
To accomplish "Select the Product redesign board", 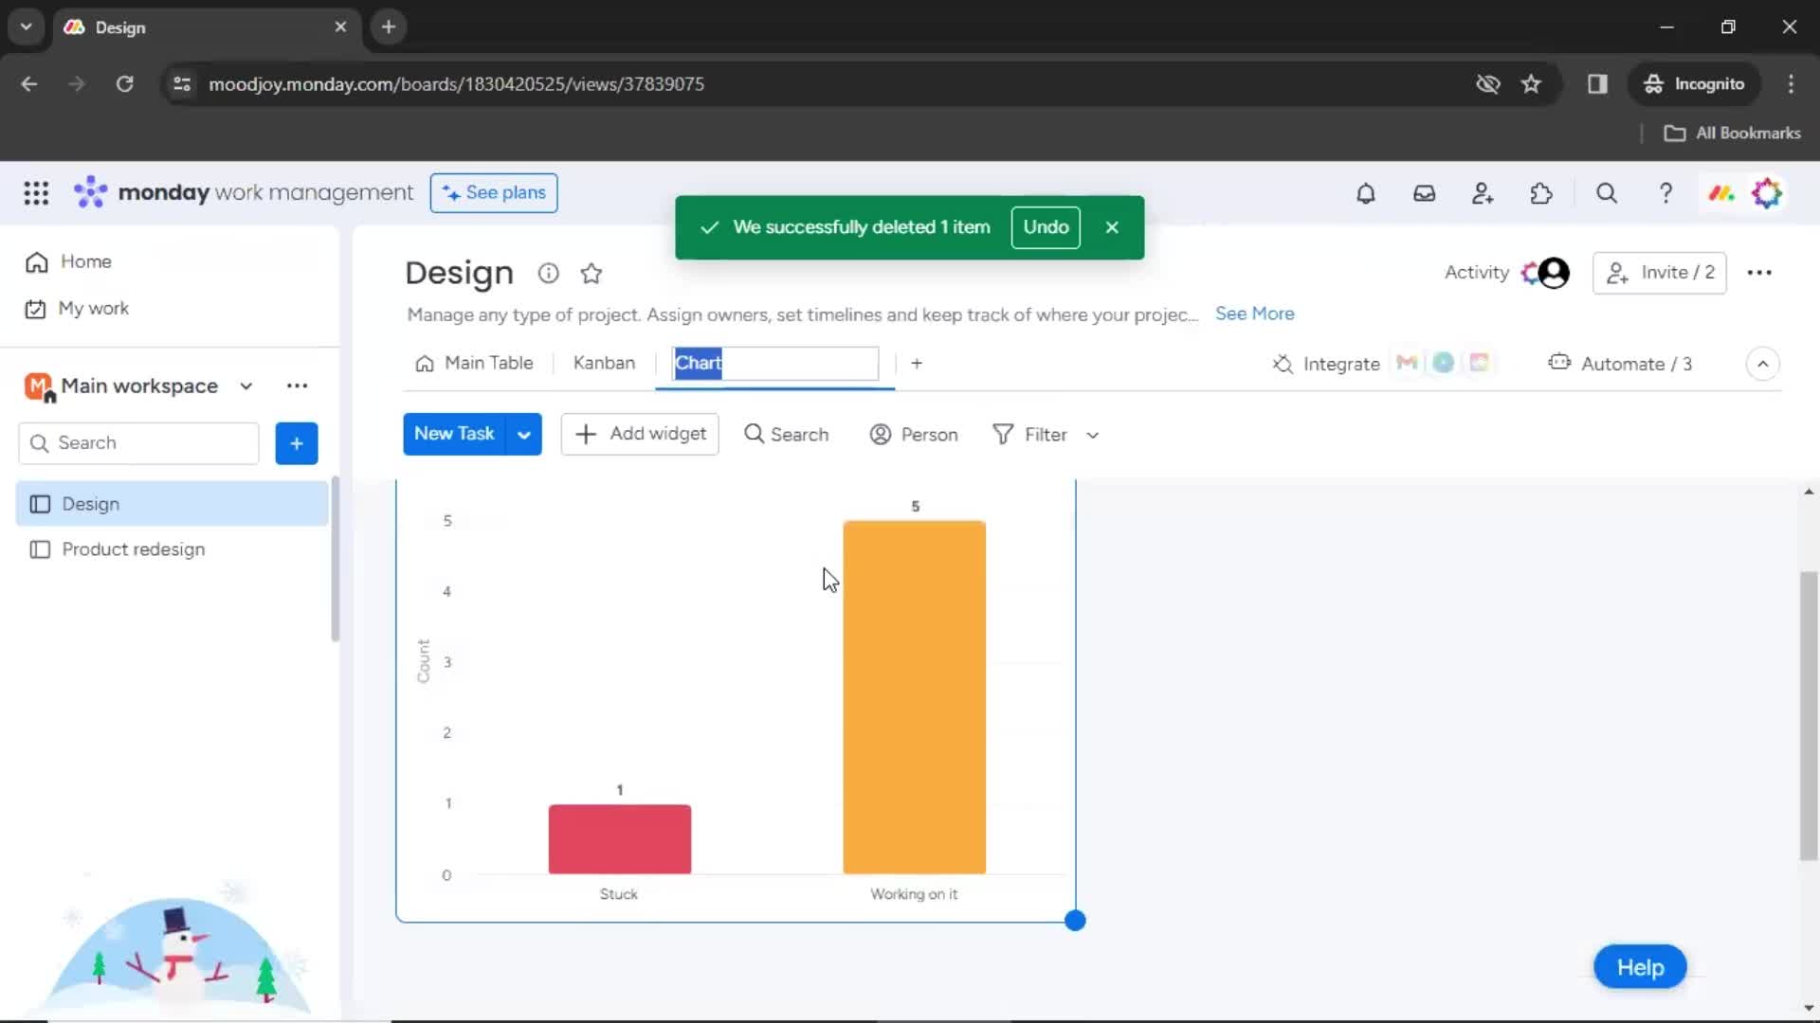I will click(x=134, y=549).
